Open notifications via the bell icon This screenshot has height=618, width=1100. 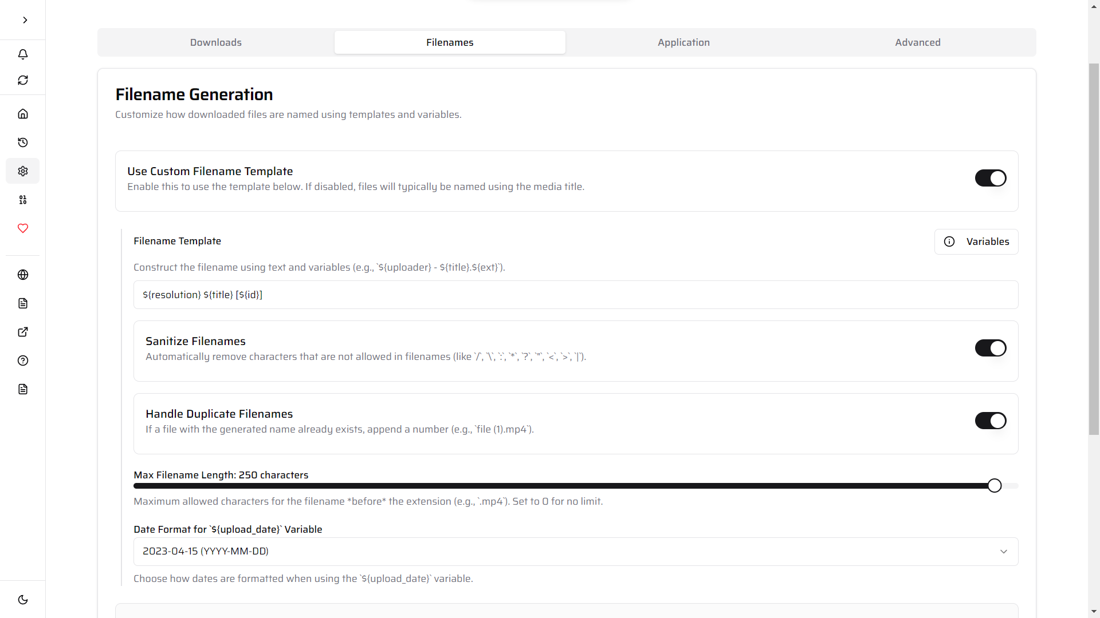coord(23,54)
